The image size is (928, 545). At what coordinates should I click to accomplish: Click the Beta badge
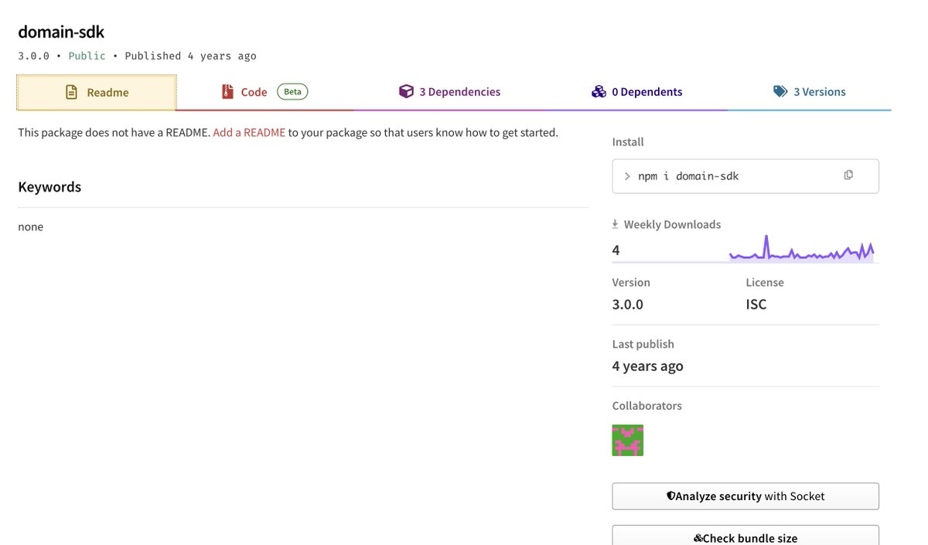click(292, 92)
